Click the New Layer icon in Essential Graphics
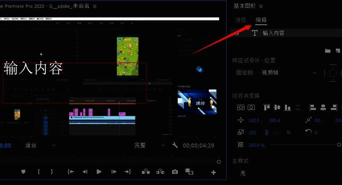 [x=337, y=51]
